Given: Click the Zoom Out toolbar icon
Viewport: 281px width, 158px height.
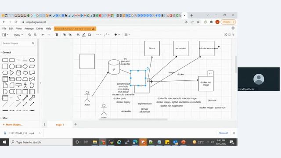Looking at the screenshot, I should click(x=35, y=35).
